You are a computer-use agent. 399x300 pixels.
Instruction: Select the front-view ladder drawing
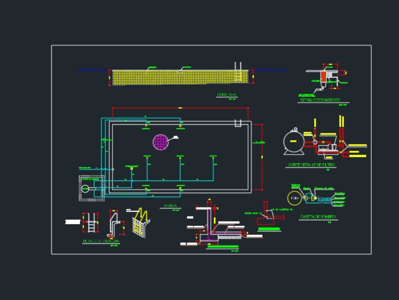91,223
